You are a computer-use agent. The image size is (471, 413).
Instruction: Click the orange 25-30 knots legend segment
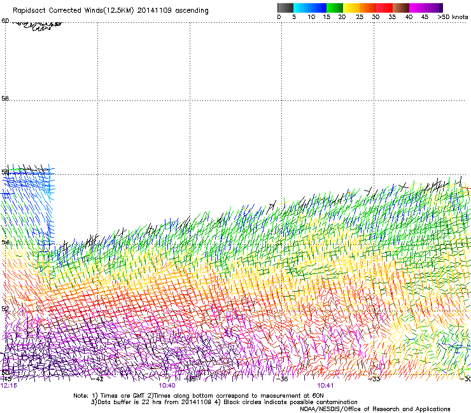pyautogui.click(x=368, y=8)
